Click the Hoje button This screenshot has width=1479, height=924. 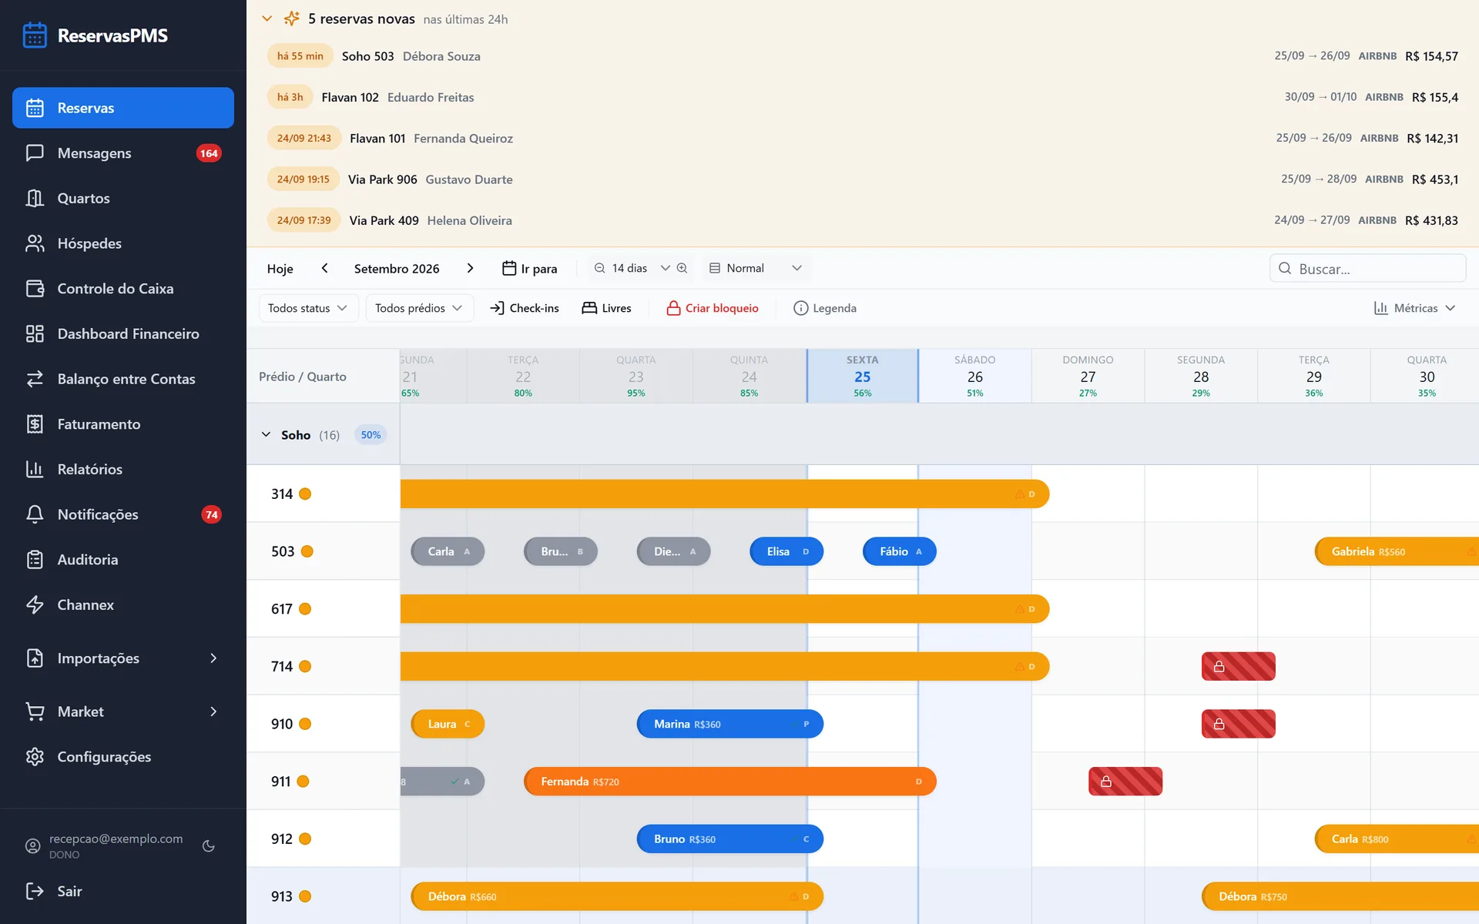(x=280, y=269)
